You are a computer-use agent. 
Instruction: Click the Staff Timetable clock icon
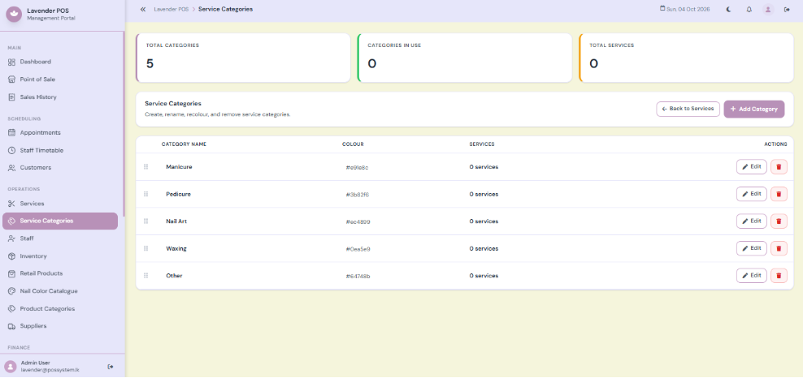(11, 150)
